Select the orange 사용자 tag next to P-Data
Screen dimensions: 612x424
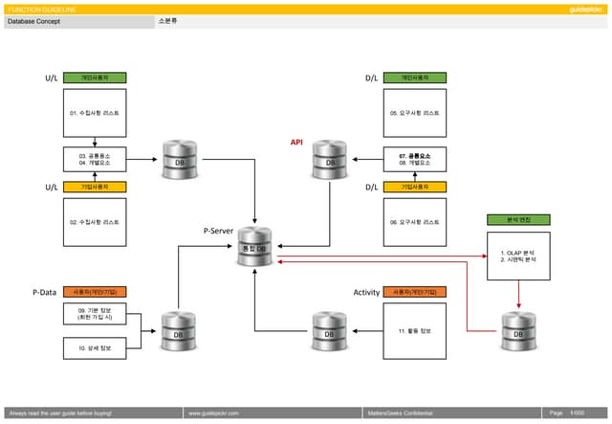point(95,292)
